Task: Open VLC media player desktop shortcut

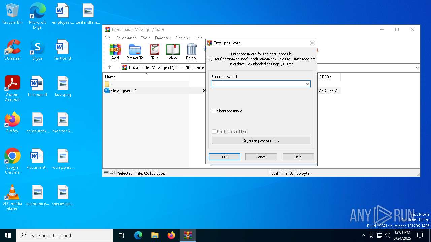Action: pos(12,198)
